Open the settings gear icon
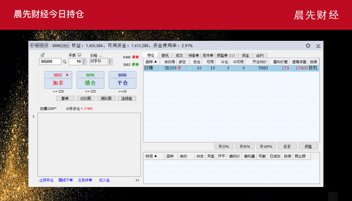The width and height of the screenshot is (352, 201). point(308,46)
